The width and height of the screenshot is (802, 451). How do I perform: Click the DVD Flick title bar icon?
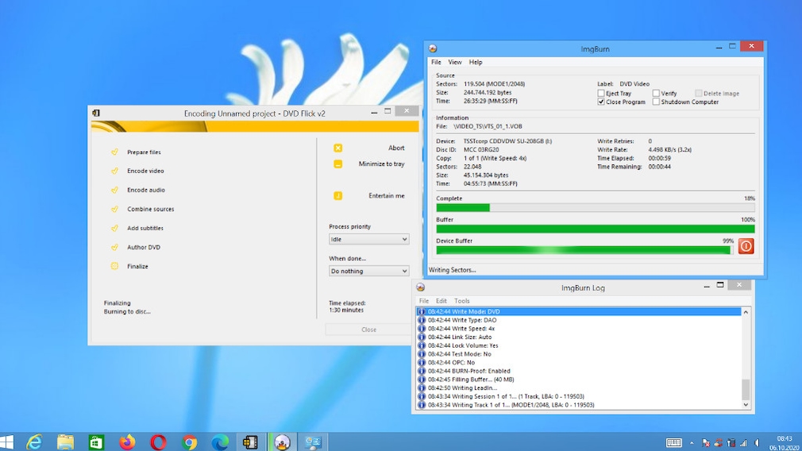pos(96,113)
